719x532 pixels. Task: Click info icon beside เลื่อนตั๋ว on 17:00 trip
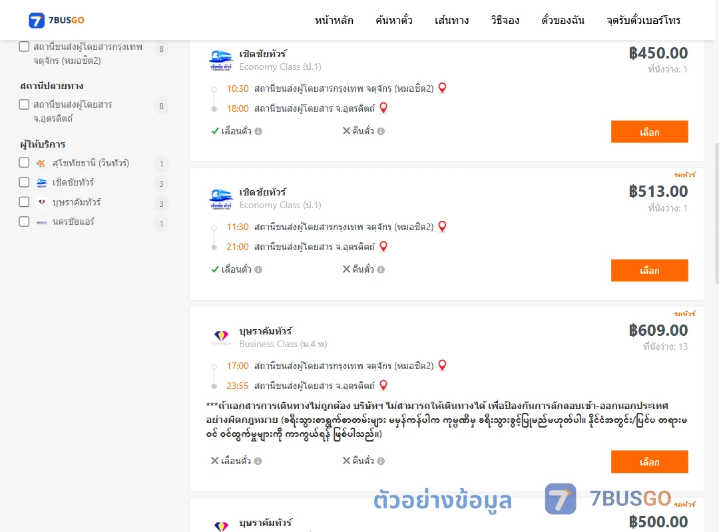(258, 462)
